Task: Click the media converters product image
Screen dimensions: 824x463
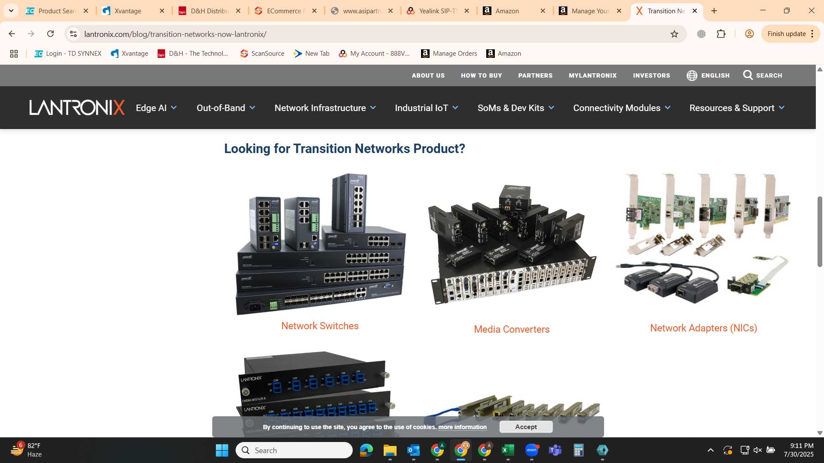Action: tap(512, 245)
